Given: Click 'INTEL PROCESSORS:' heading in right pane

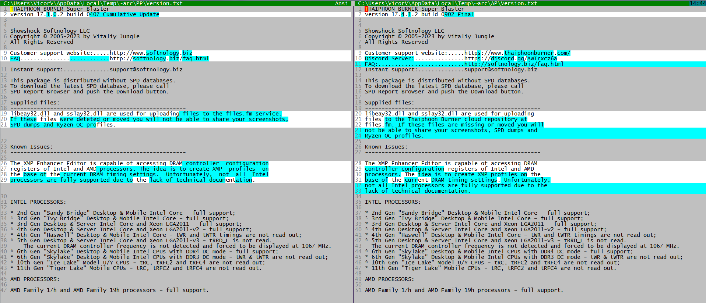Looking at the screenshot, I should pyautogui.click(x=392, y=202).
